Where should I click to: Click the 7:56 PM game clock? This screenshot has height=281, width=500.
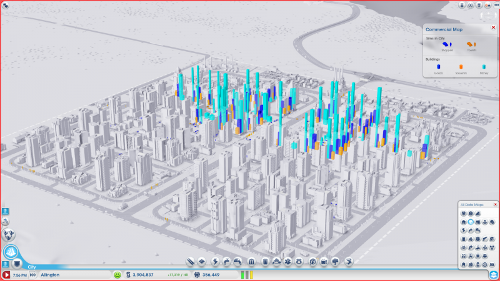20,275
